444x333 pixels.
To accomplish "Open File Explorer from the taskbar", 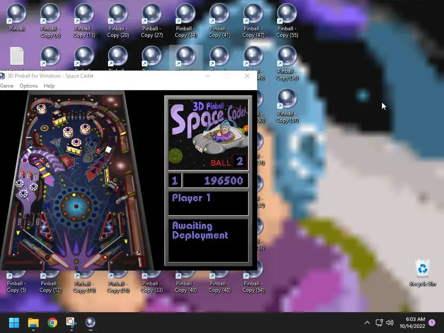I will coord(33,323).
